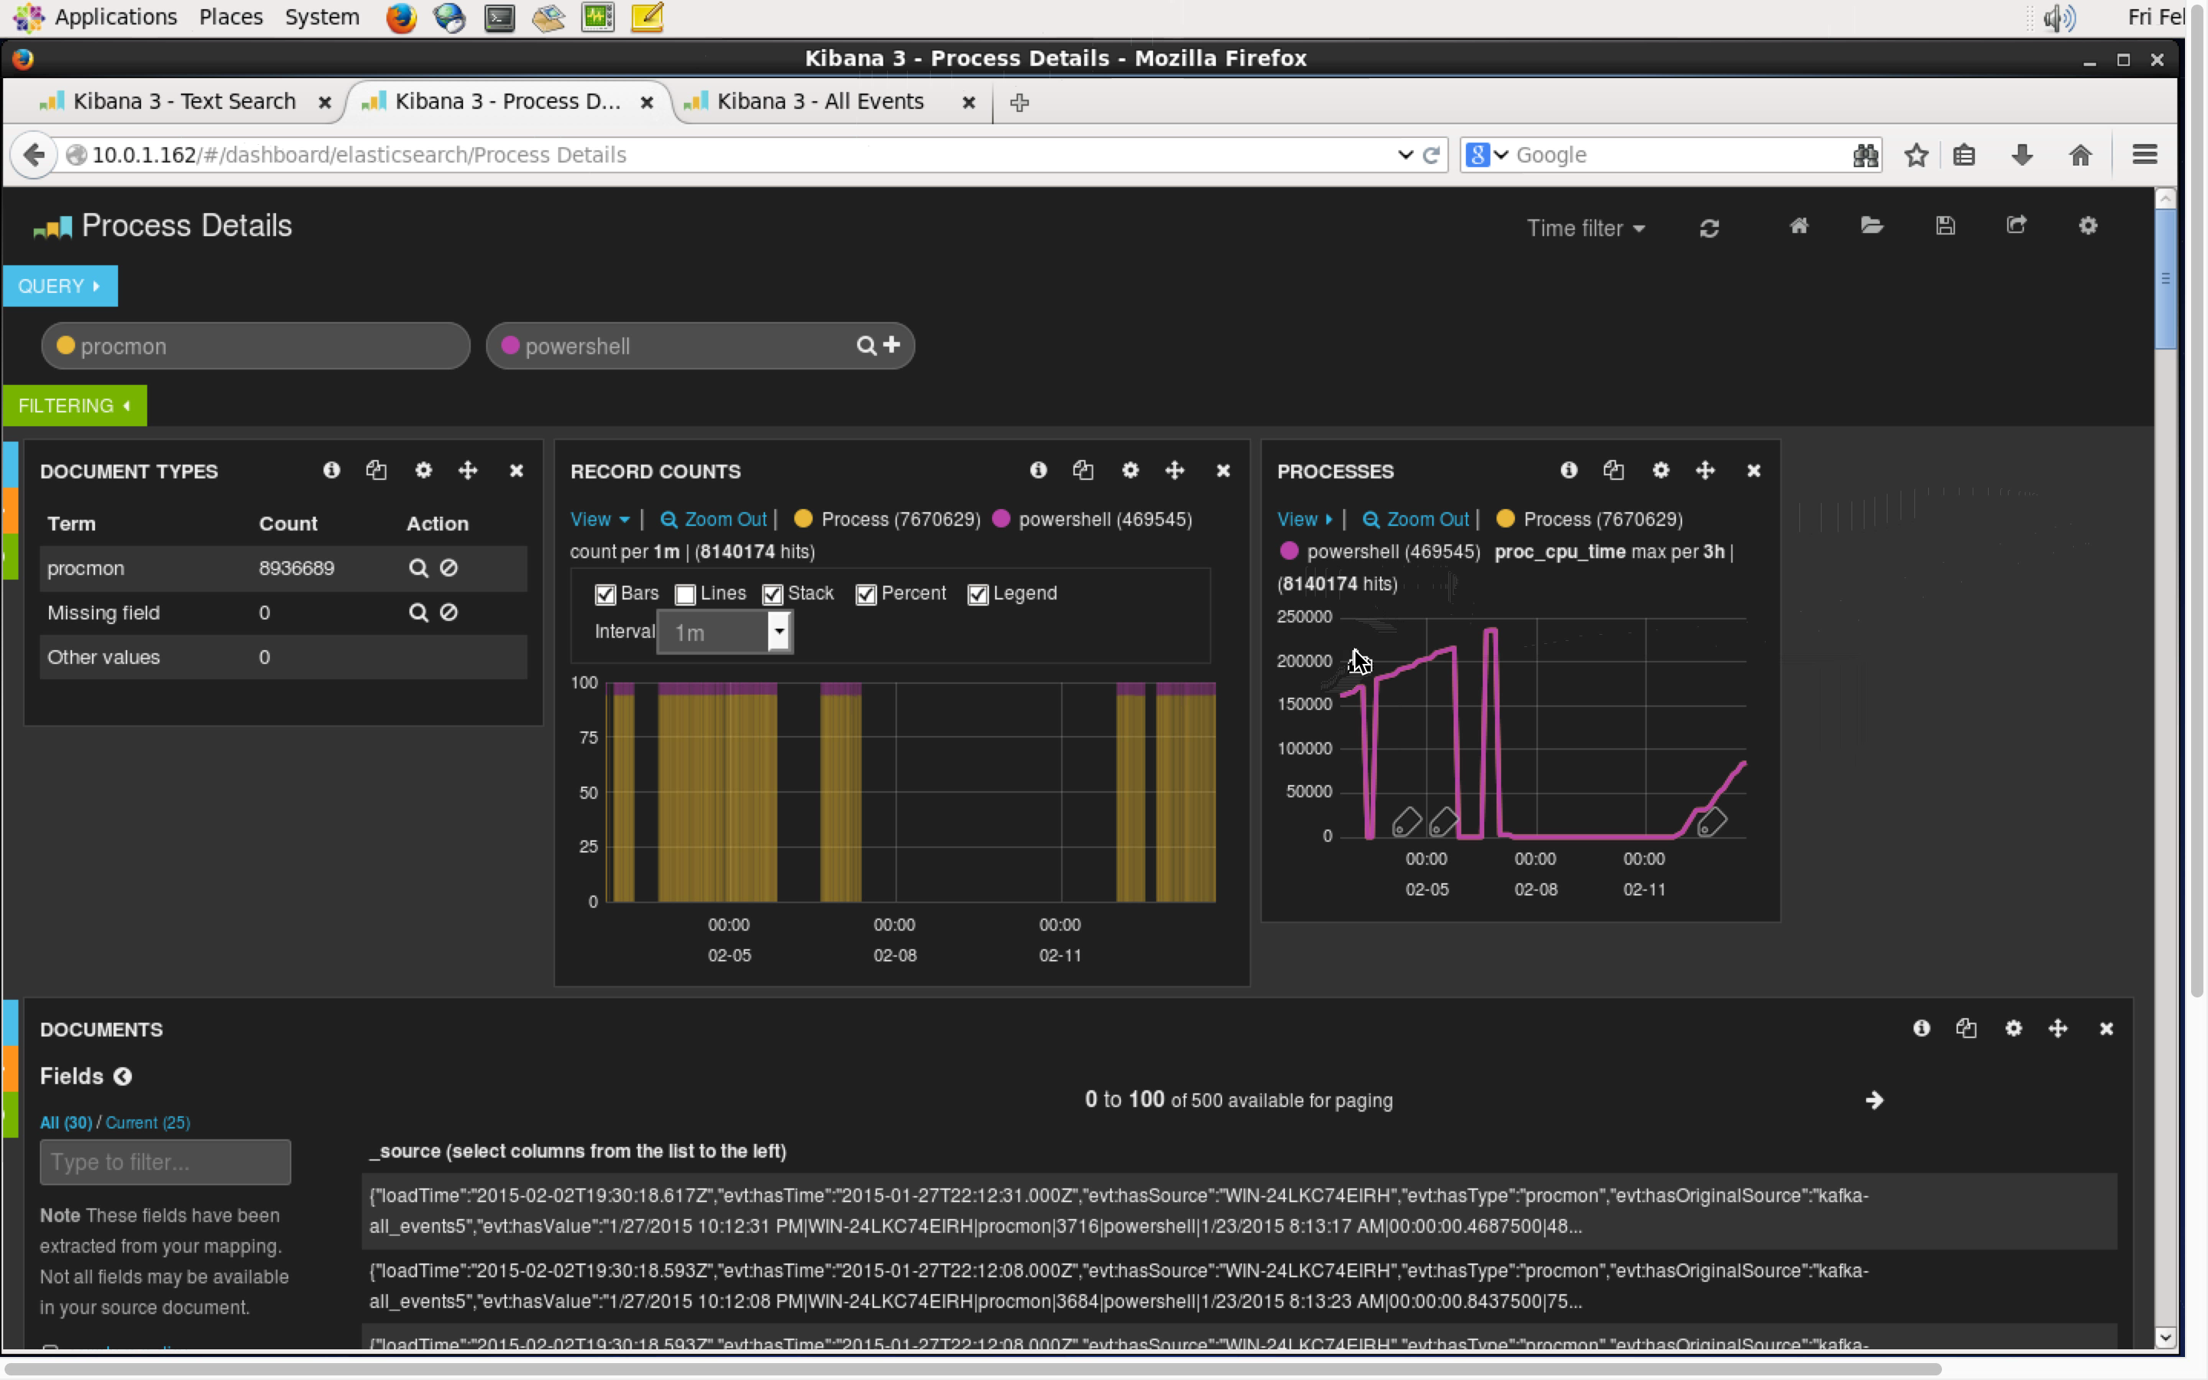Viewport: 2208px width, 1380px height.
Task: Show info for Processes panel
Action: 1569,470
